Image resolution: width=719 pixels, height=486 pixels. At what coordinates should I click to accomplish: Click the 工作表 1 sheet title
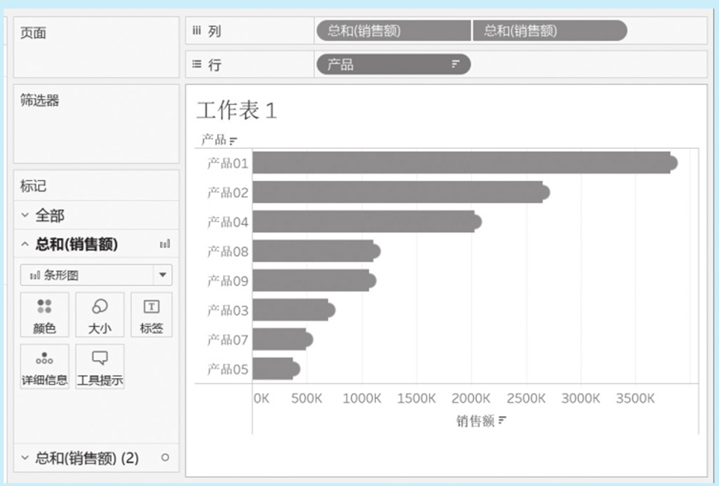point(237,110)
